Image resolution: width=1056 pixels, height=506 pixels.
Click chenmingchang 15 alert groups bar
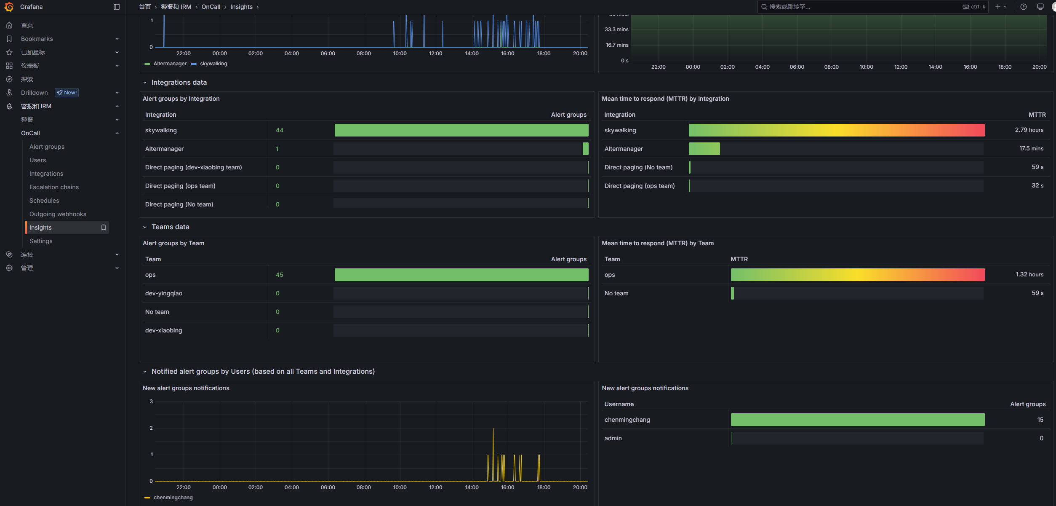pyautogui.click(x=858, y=420)
